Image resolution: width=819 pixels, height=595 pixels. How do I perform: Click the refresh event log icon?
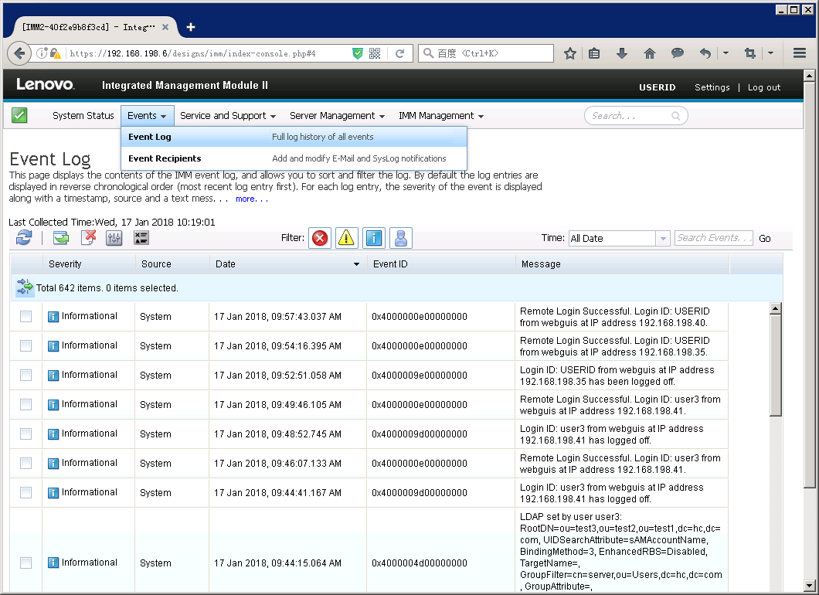[x=24, y=238]
